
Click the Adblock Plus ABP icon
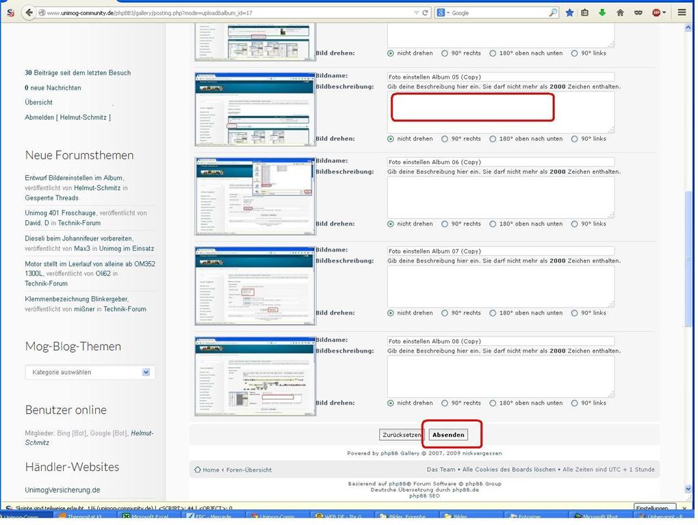click(657, 12)
